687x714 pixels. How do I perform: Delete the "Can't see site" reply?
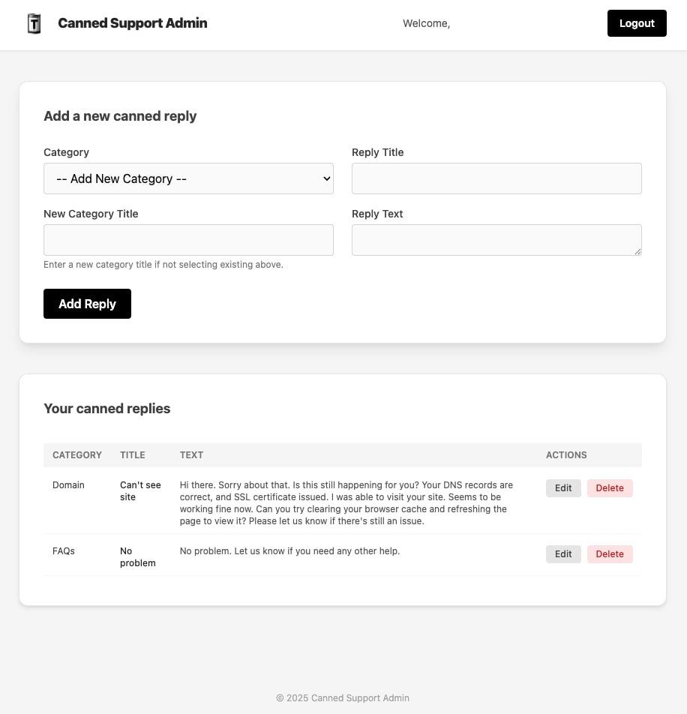point(610,488)
